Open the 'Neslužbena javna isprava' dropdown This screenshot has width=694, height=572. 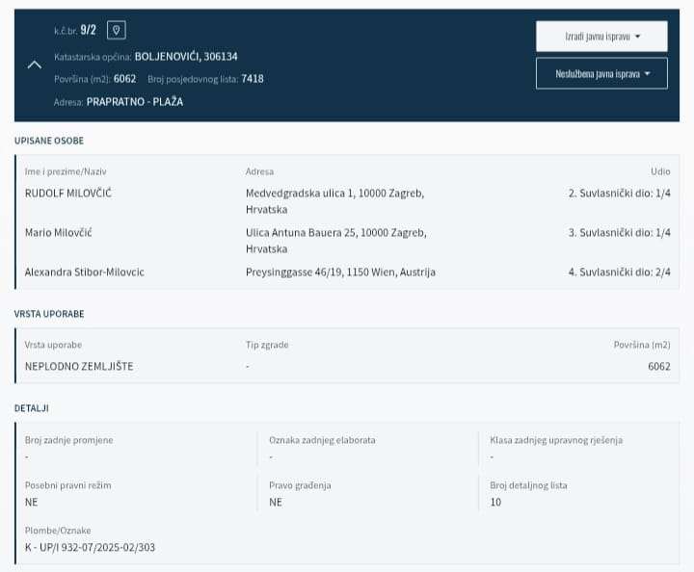pyautogui.click(x=601, y=73)
